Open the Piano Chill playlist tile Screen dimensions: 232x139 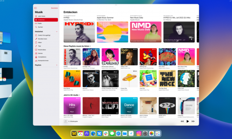click(186, 78)
